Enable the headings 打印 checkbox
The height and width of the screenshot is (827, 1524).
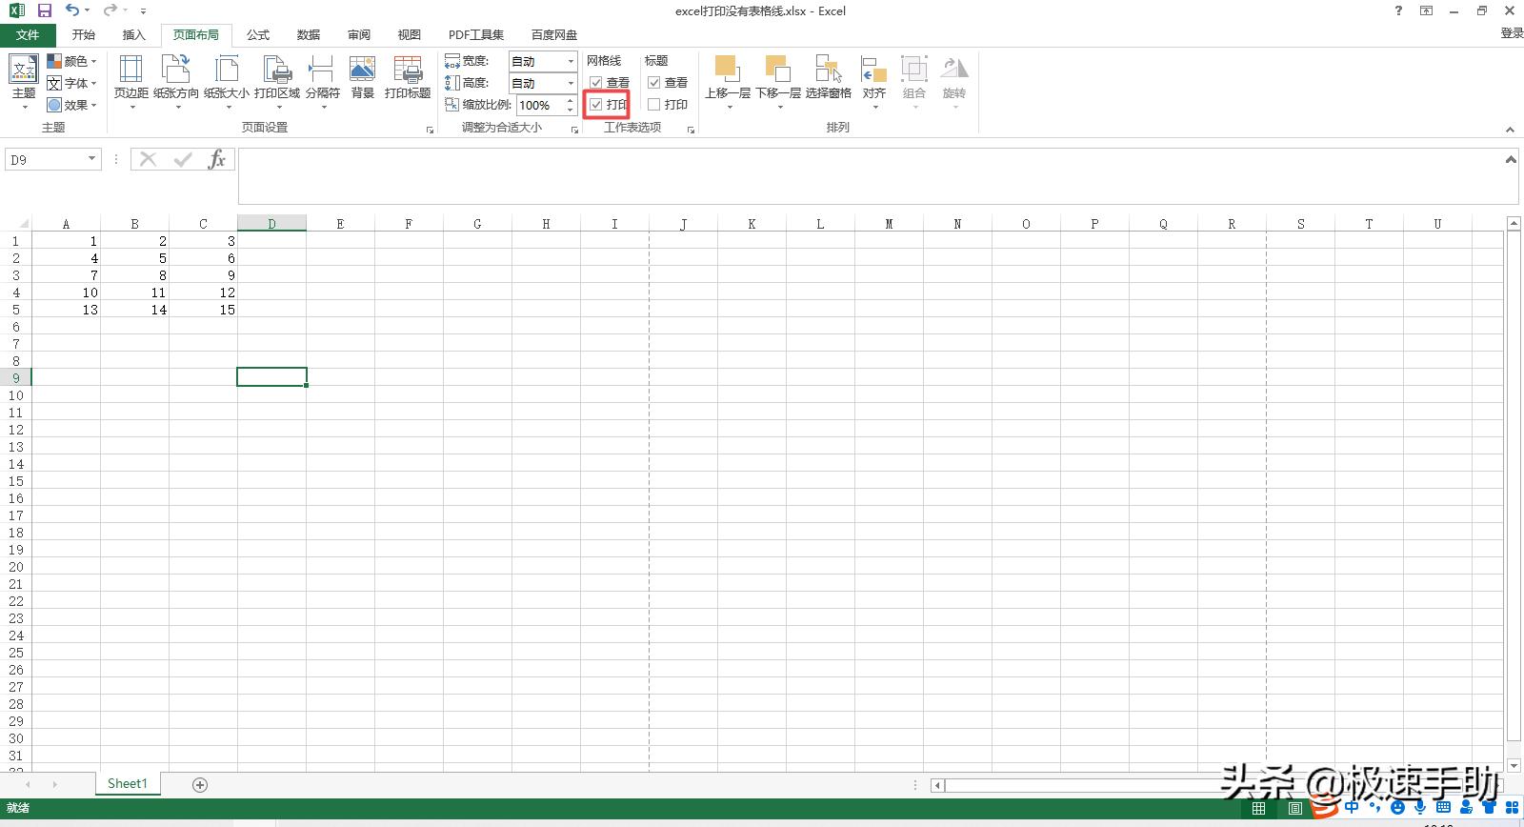pos(654,105)
